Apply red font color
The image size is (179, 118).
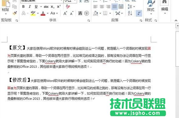[x=43, y=13]
